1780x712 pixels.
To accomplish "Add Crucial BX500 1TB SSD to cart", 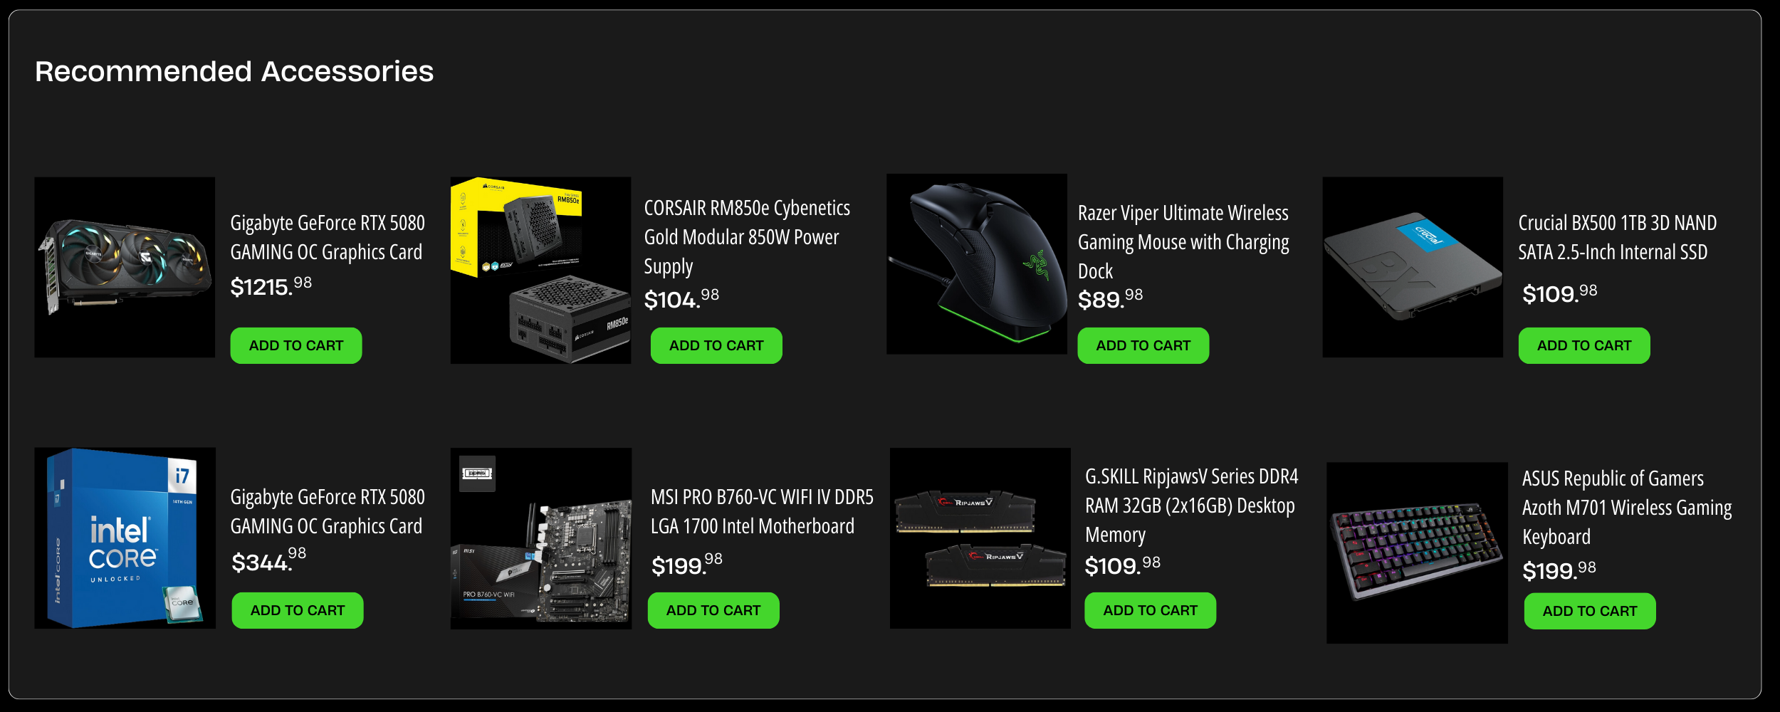I will [x=1584, y=345].
